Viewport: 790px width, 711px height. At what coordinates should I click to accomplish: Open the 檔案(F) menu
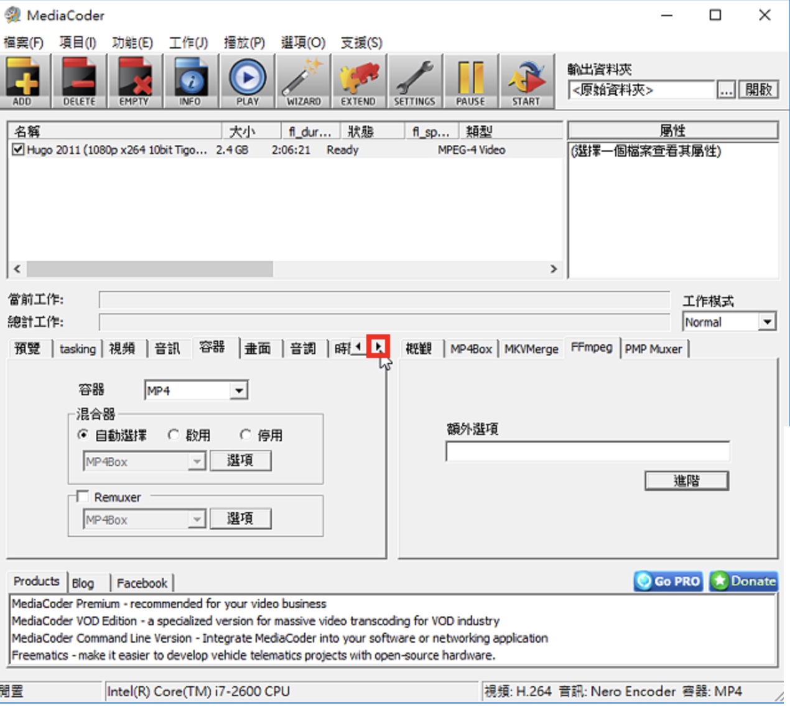pyautogui.click(x=24, y=42)
